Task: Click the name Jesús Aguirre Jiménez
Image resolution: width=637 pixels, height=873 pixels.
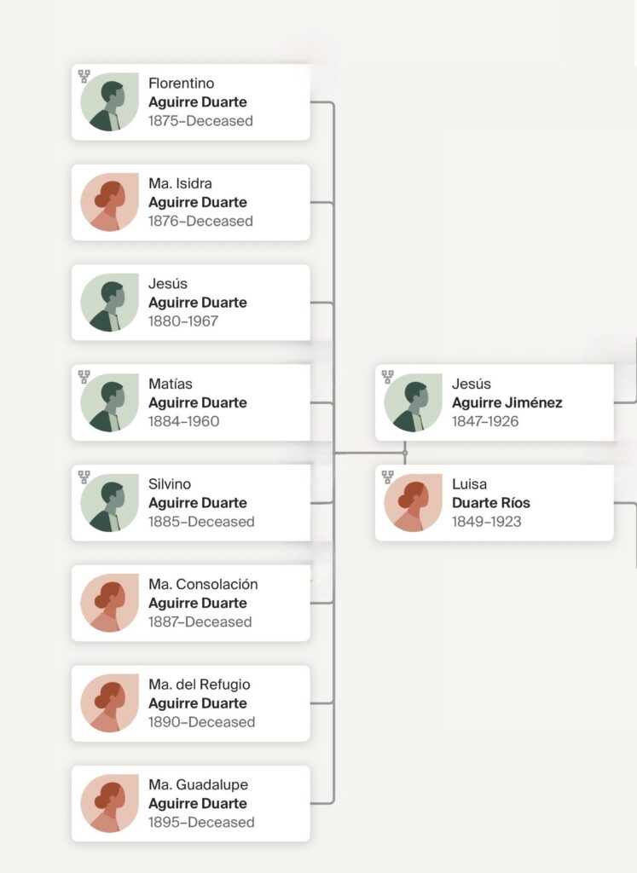Action: pyautogui.click(x=507, y=402)
